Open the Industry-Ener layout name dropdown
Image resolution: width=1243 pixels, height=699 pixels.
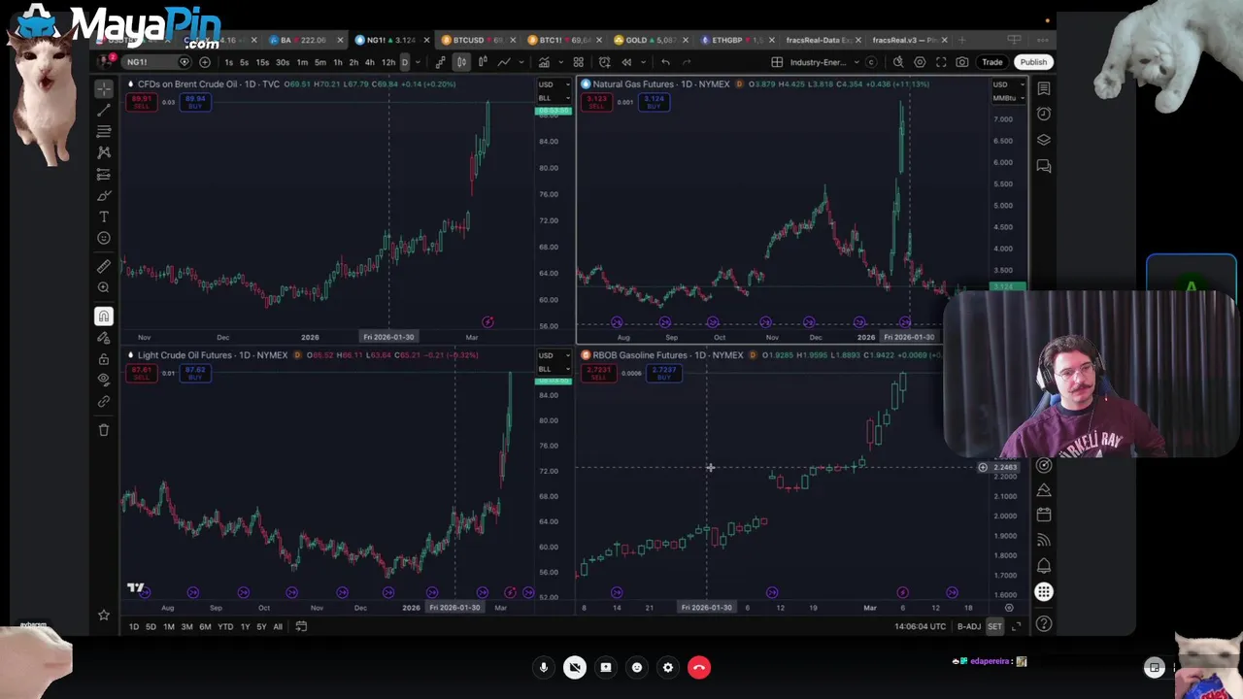click(x=825, y=62)
